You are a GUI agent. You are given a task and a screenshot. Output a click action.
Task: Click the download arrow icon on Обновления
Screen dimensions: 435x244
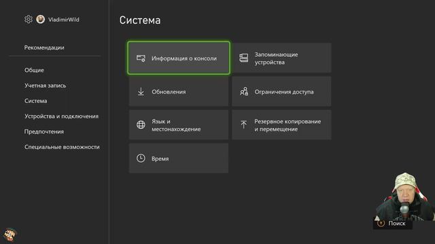(x=141, y=91)
